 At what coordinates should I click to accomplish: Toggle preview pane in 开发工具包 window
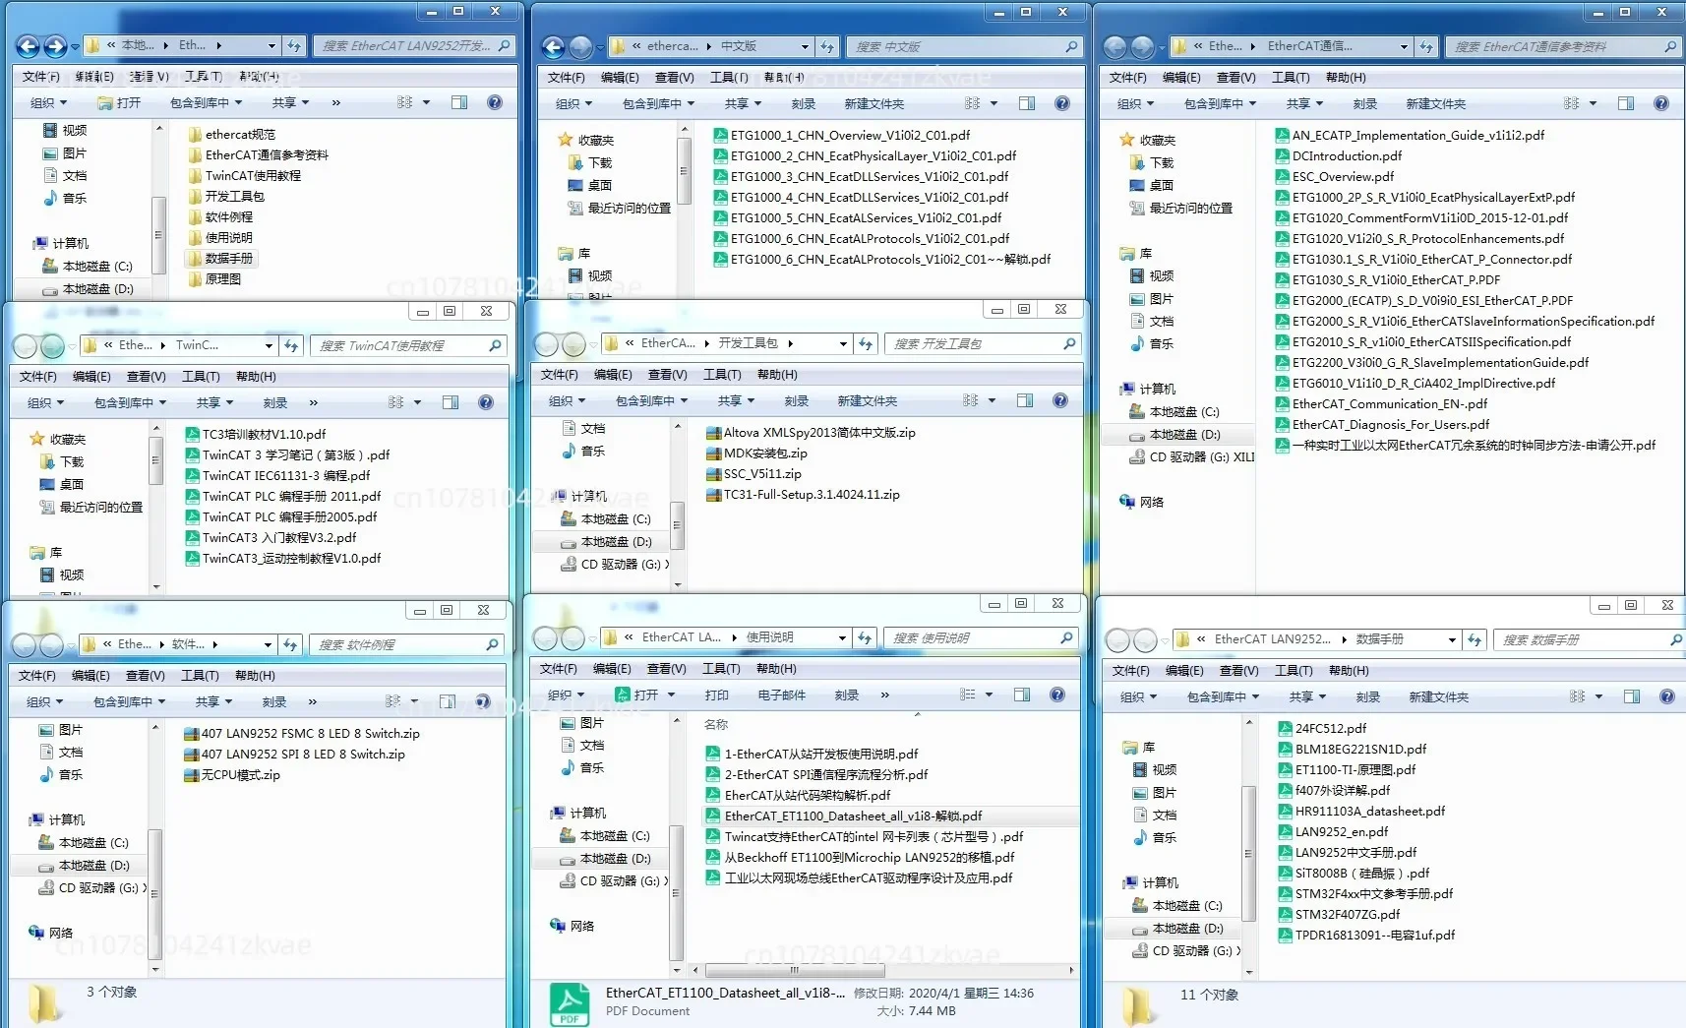point(1025,400)
